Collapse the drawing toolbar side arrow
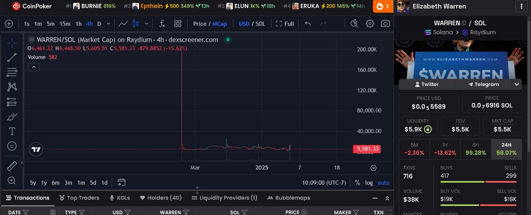This screenshot has height=215, width=531. click(22, 163)
